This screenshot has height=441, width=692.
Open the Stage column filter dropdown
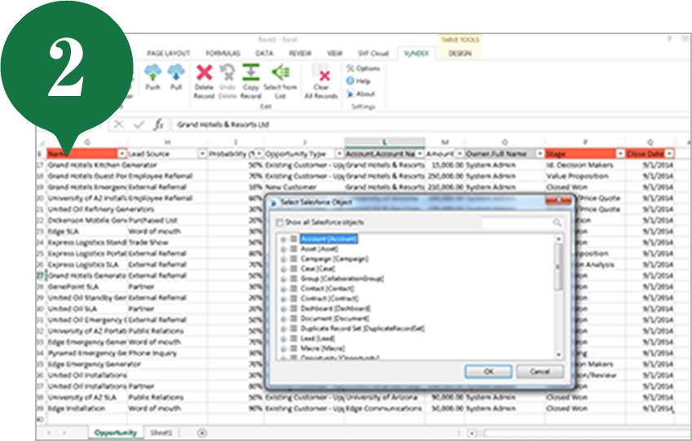[x=620, y=154]
